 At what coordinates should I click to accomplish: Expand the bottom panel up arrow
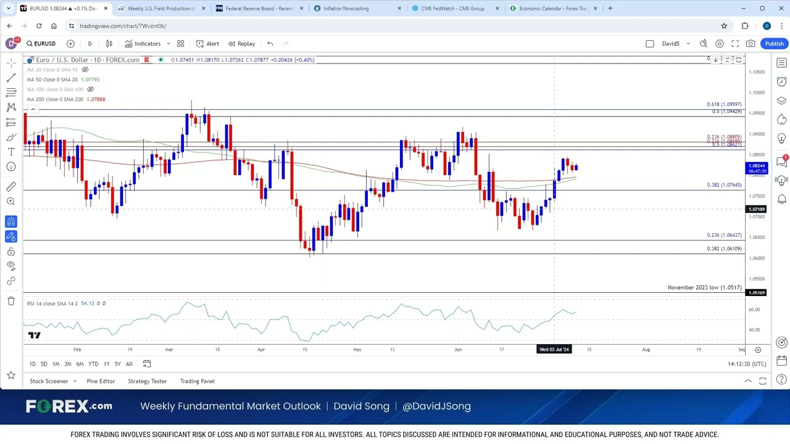click(748, 381)
